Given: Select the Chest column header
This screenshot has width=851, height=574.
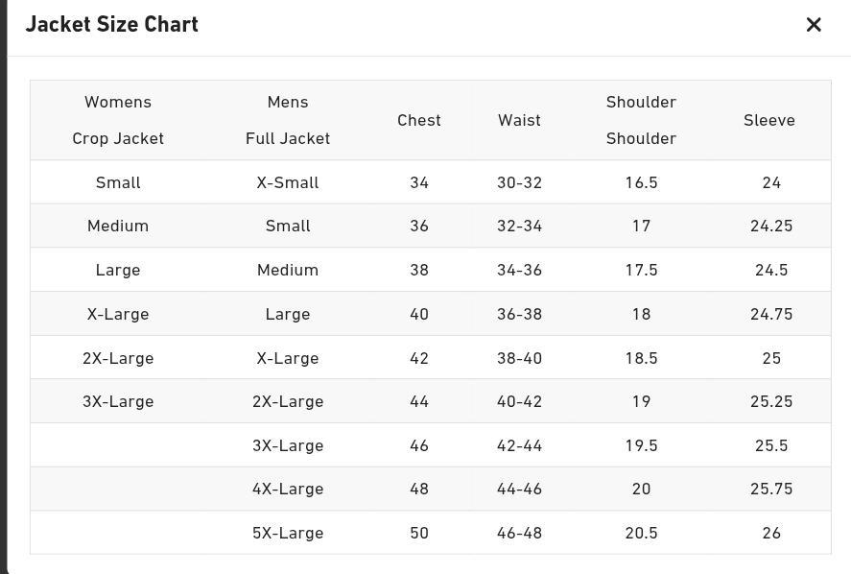Looking at the screenshot, I should click(419, 120).
